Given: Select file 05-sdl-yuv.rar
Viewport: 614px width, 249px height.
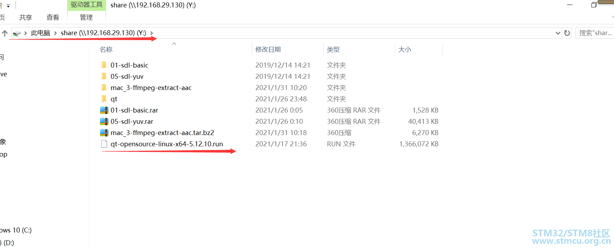Looking at the screenshot, I should click(132, 121).
